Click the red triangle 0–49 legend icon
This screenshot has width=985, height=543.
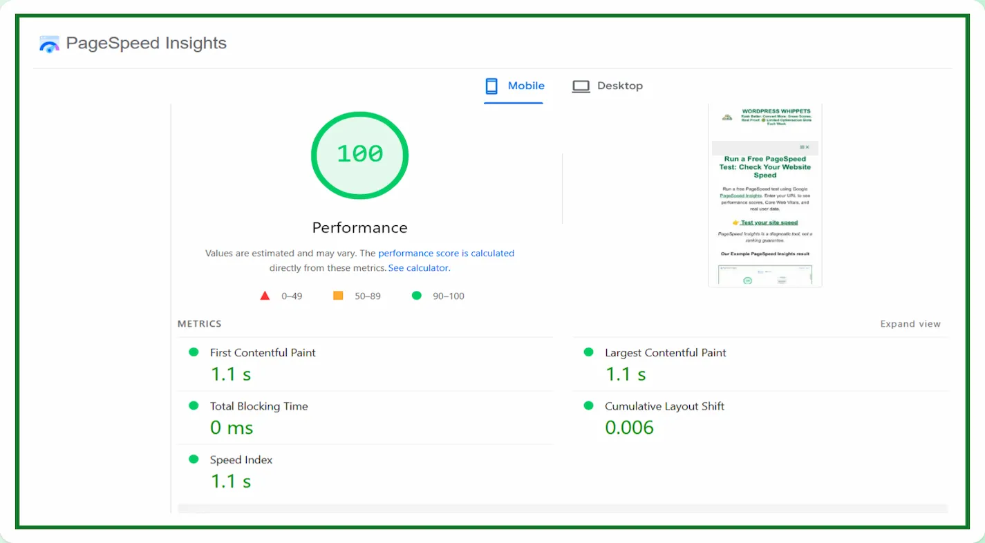point(264,296)
